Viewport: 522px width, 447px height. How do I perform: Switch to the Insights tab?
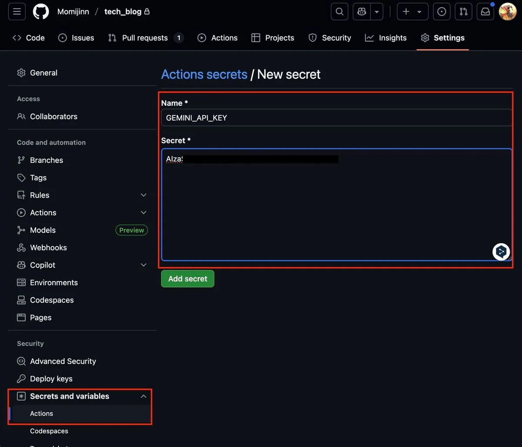[386, 38]
